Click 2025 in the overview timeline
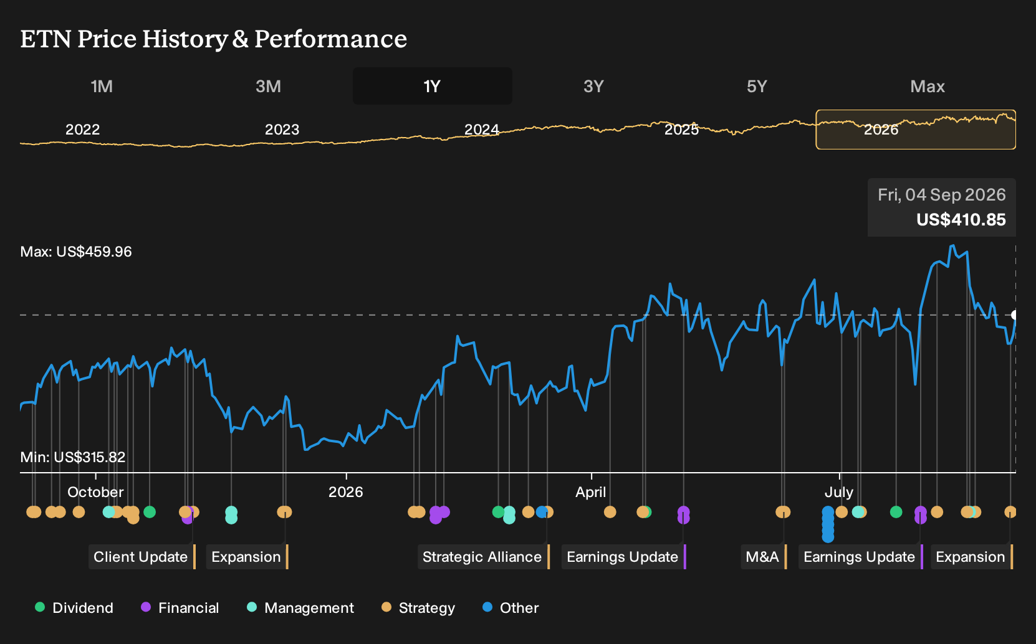This screenshot has height=644, width=1036. (x=681, y=130)
